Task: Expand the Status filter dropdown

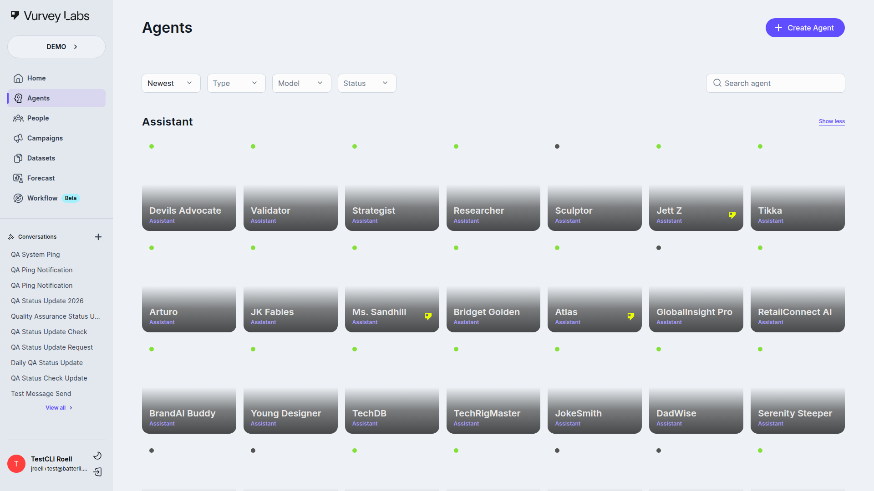Action: (366, 83)
